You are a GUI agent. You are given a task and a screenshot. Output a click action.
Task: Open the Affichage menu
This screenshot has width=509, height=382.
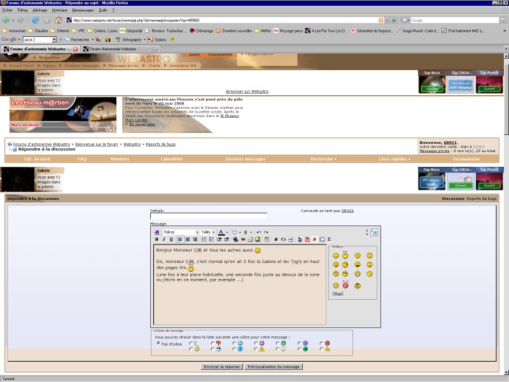tap(39, 10)
